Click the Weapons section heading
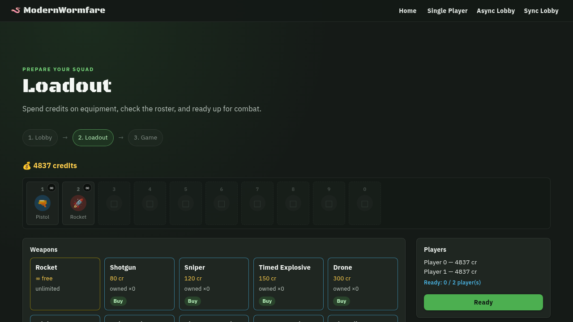573x322 pixels. point(44,250)
